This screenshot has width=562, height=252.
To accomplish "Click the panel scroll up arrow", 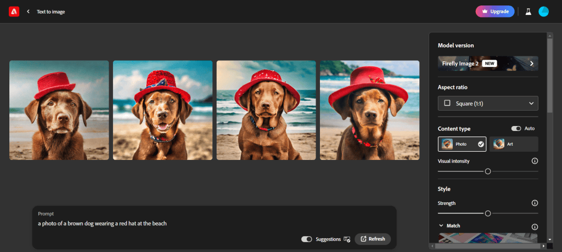I will tap(550, 36).
